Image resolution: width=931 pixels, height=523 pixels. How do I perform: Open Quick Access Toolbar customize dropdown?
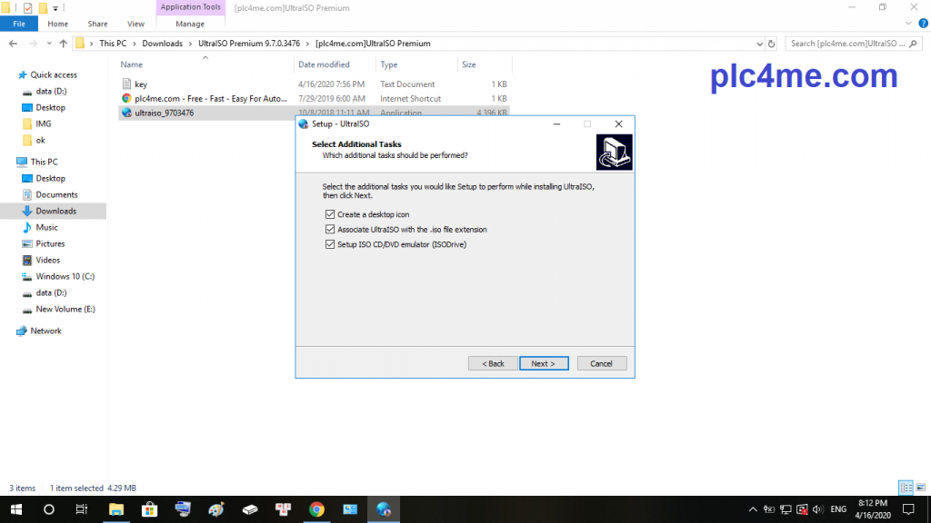click(x=55, y=8)
